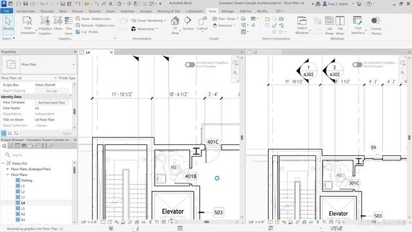Click the Views Overall scope box value

coord(53,85)
